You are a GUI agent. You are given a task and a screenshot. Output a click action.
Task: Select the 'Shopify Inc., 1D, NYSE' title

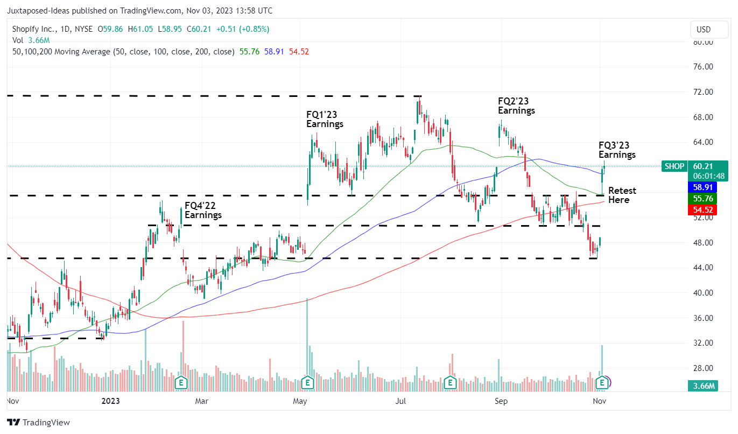point(51,29)
